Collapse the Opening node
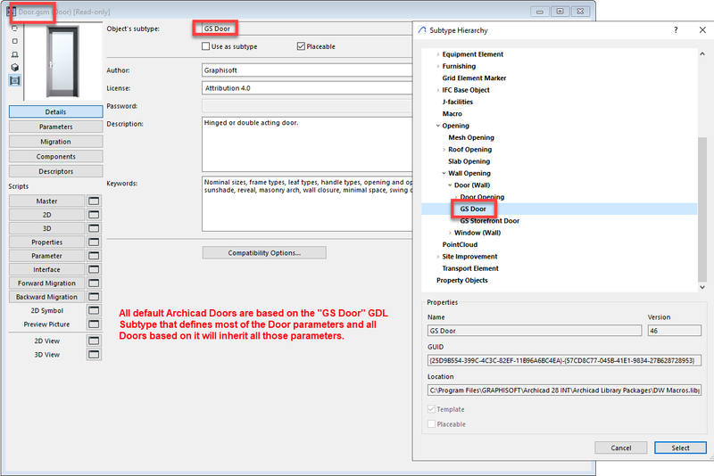Viewport: 714px width, 476px height. coord(438,126)
